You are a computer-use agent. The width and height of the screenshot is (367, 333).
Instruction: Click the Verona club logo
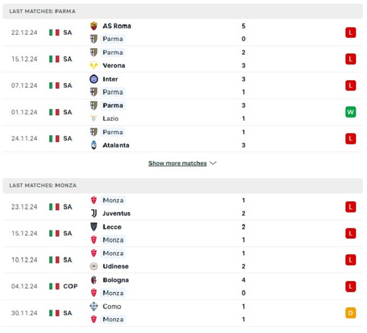pyautogui.click(x=94, y=66)
